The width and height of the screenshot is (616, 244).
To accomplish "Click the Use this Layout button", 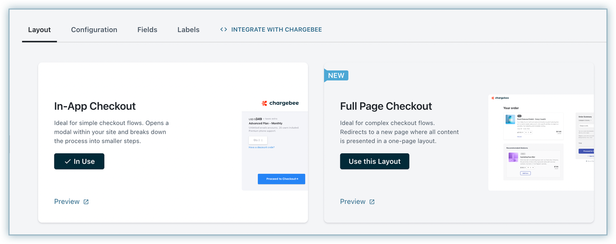I will pos(374,161).
